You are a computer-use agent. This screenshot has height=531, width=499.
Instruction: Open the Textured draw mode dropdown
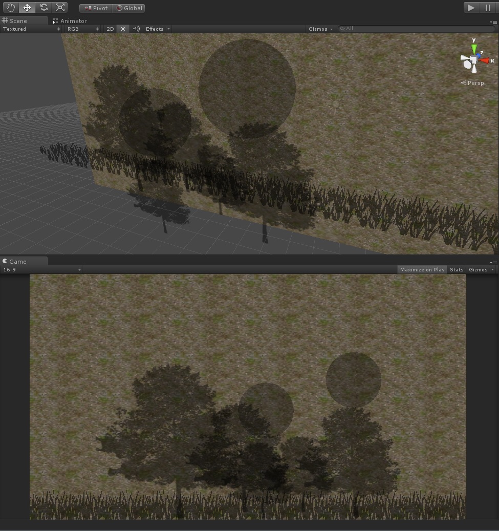click(x=28, y=29)
